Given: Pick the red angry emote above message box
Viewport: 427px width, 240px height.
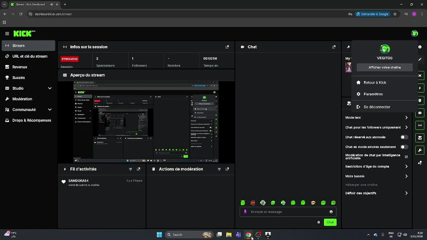Looking at the screenshot, I should tap(253, 203).
